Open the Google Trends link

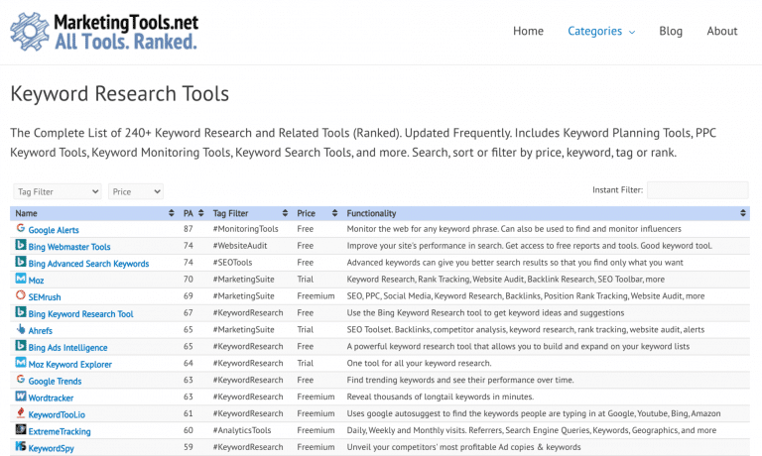tap(55, 382)
